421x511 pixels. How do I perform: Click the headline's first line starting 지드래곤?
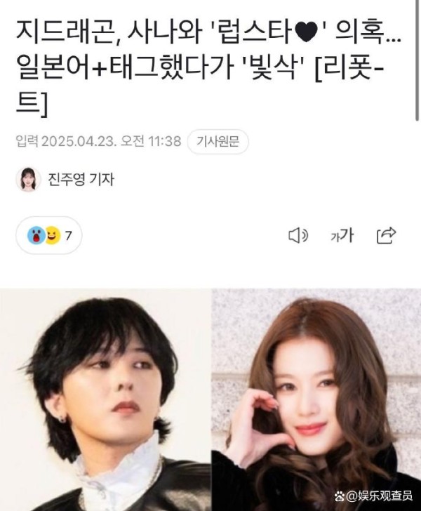[208, 33]
